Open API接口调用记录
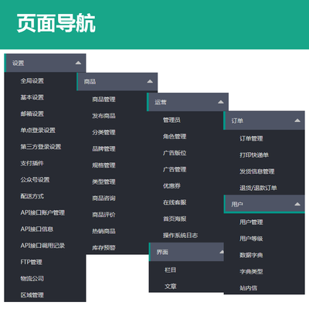The image size is (309, 309). (x=42, y=246)
